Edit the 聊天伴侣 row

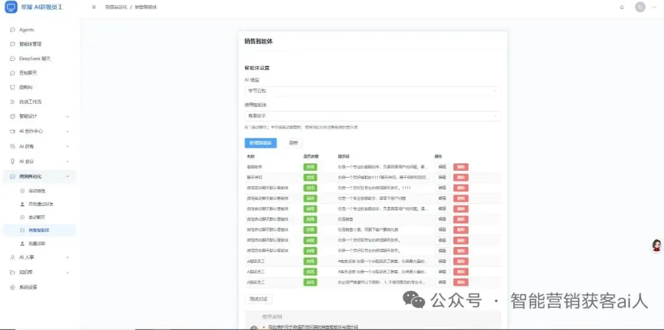point(441,177)
